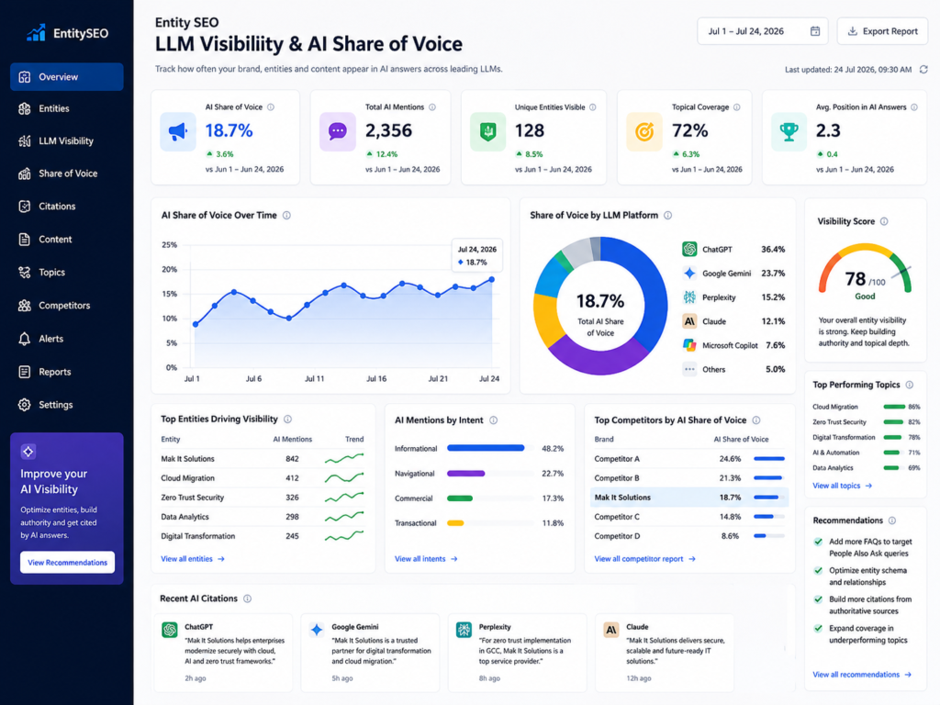Click info icon next to Share of Voice by LLM Platform
Image resolution: width=940 pixels, height=705 pixels.
pos(668,215)
